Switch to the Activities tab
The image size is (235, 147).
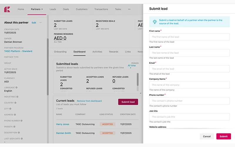97,52
